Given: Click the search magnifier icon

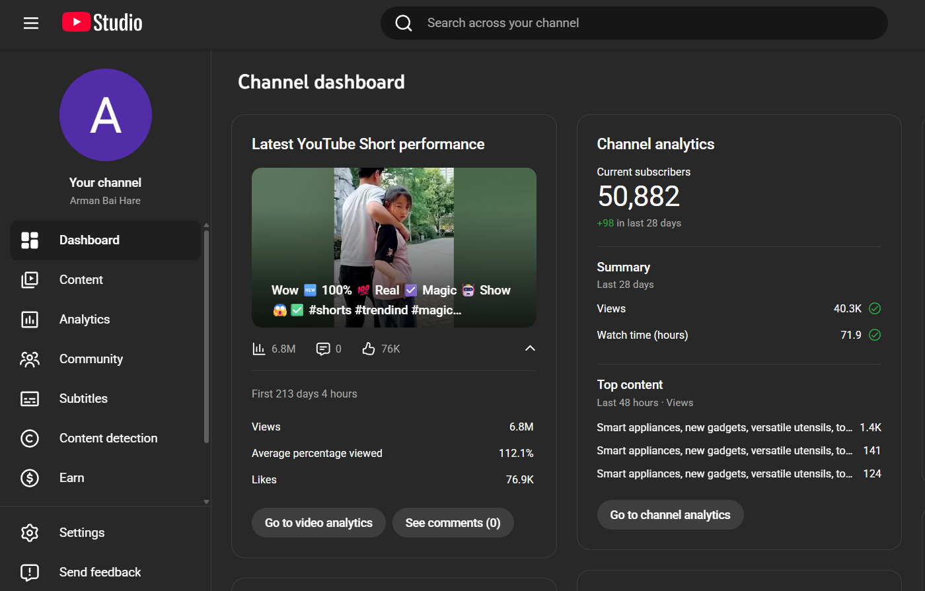Looking at the screenshot, I should tap(404, 23).
